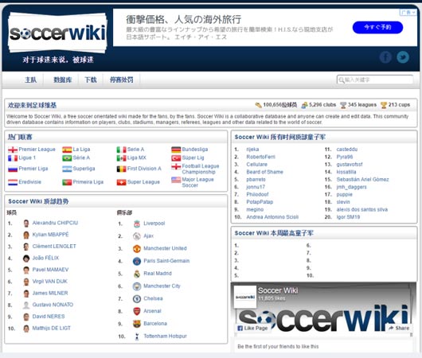This screenshot has height=358, width=422.
Task: Click the England flag next to Premier League
Action: coord(13,150)
